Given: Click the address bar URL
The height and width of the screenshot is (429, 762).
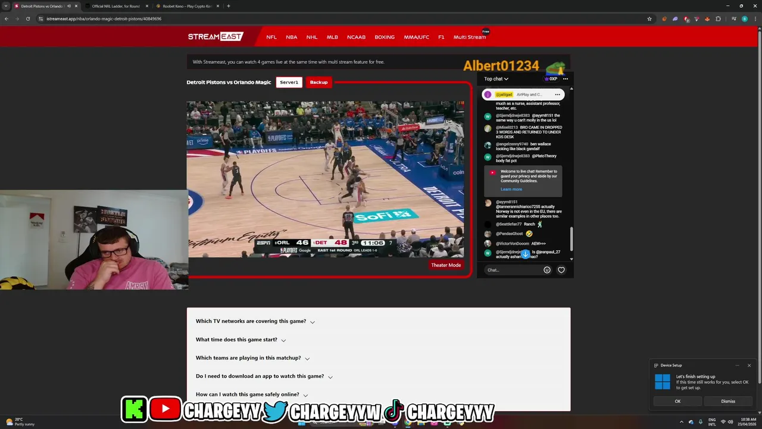Looking at the screenshot, I should tap(104, 18).
